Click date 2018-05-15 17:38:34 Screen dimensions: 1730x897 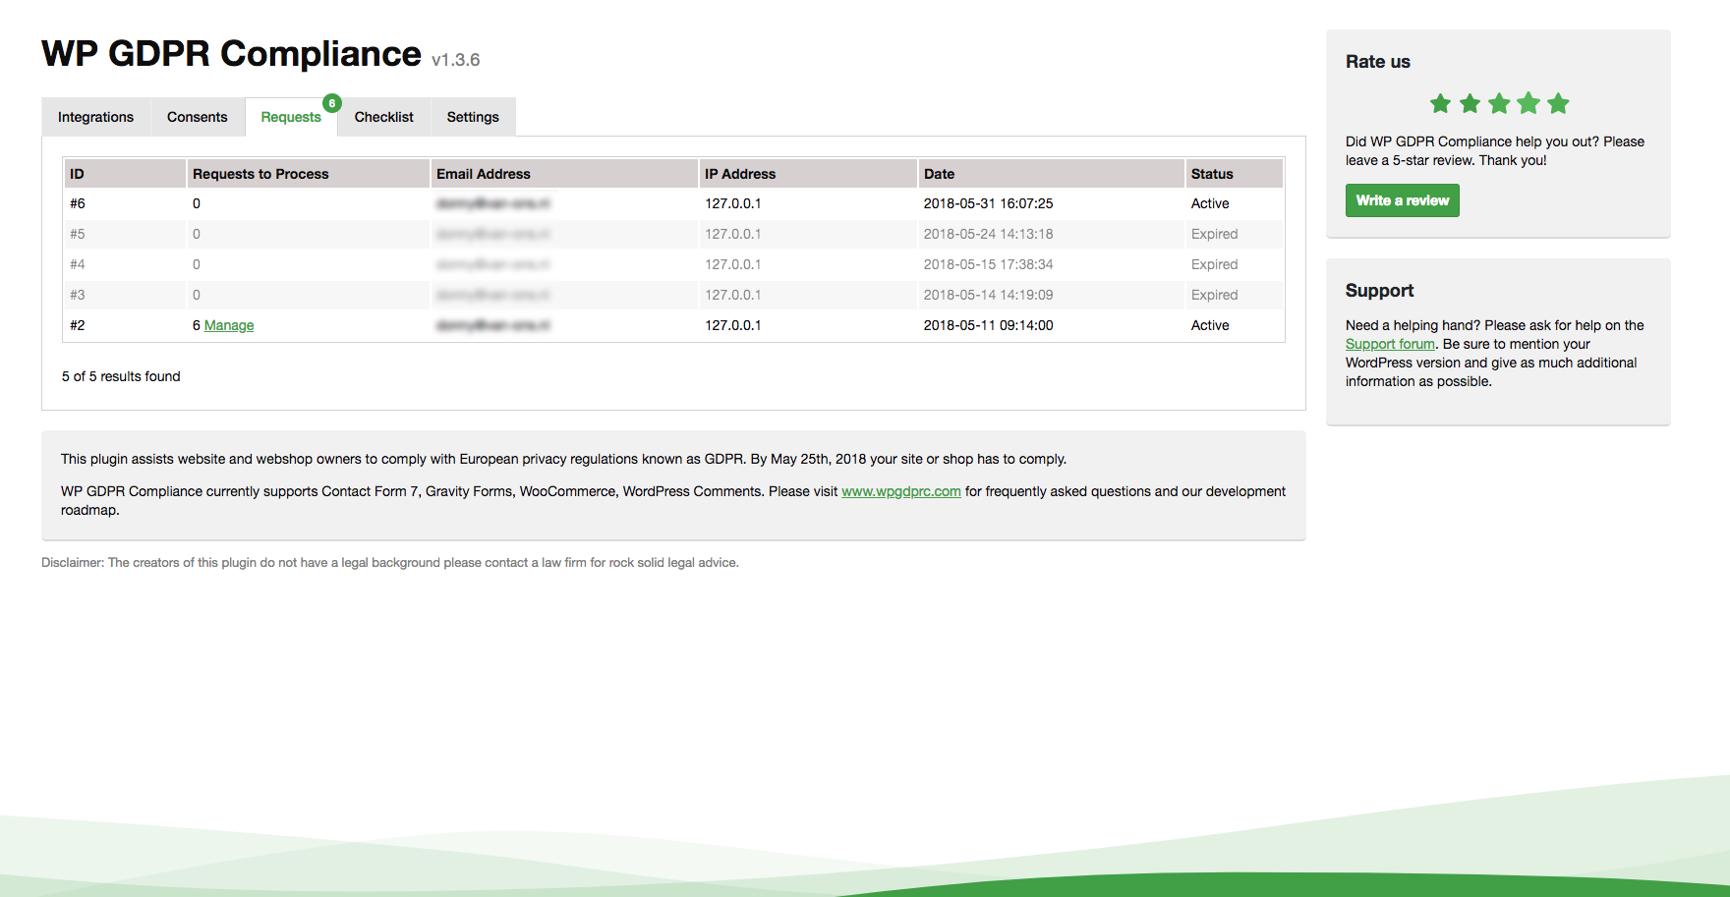[x=988, y=264]
